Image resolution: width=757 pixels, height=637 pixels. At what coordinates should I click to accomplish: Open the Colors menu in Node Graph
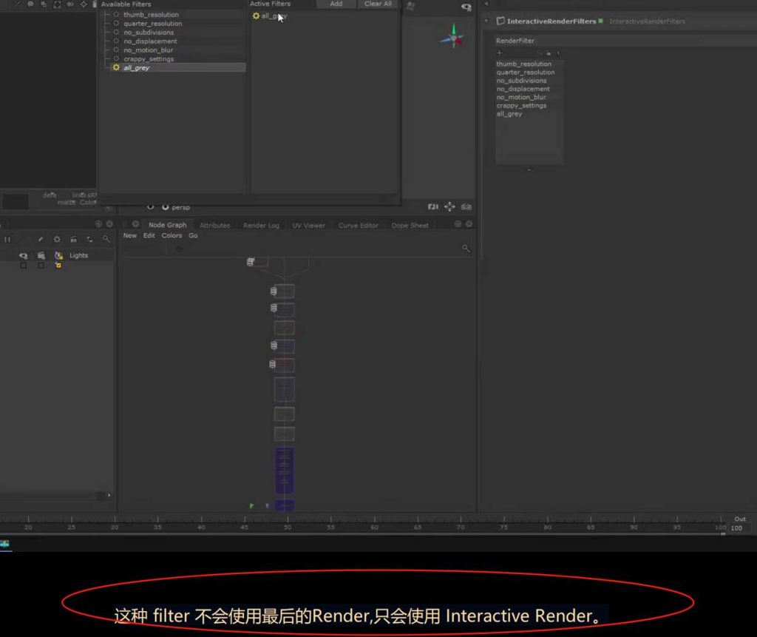pos(172,235)
